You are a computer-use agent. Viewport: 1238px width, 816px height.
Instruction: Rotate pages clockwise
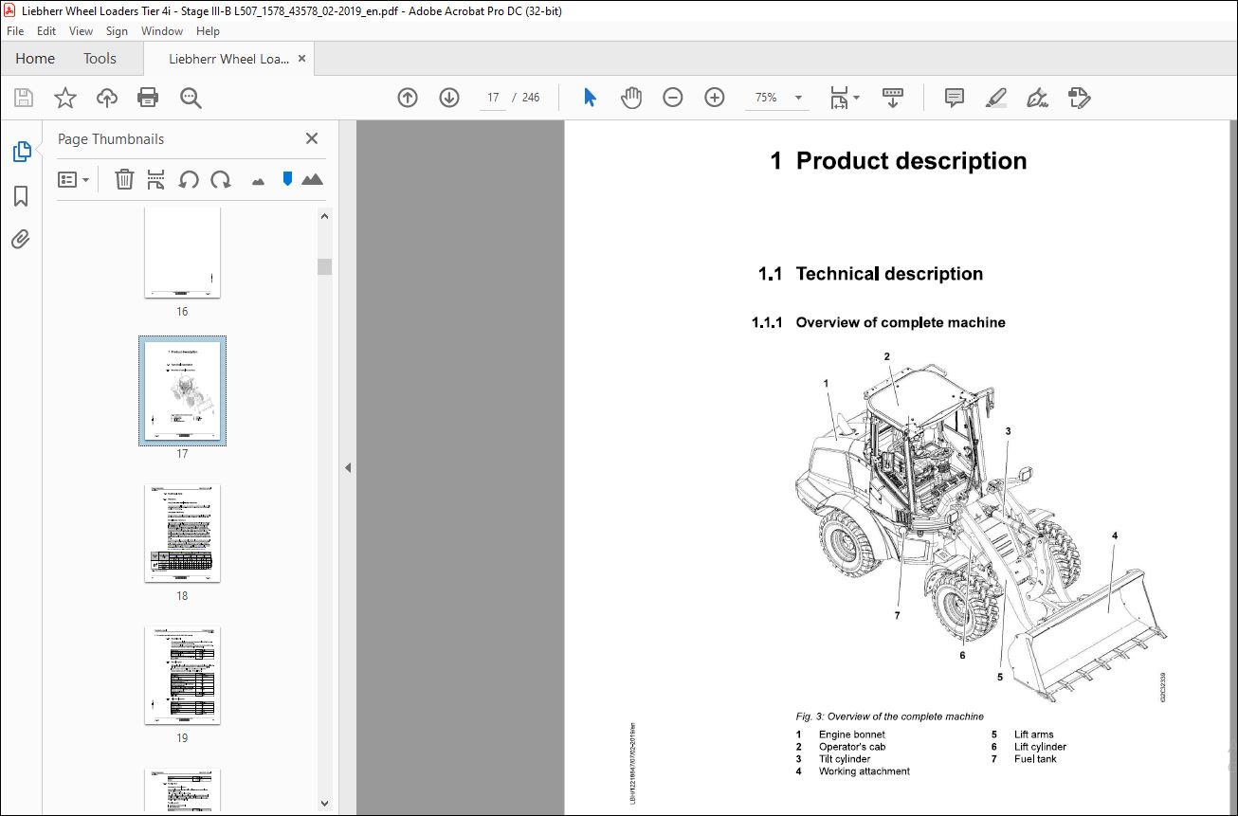pos(221,179)
